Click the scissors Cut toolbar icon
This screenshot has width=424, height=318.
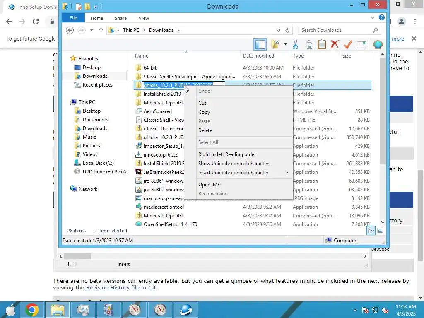pos(295,44)
